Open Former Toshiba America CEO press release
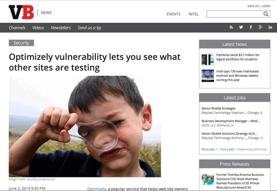 pos(240,181)
